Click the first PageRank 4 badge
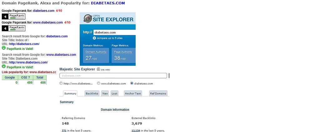 13,17
